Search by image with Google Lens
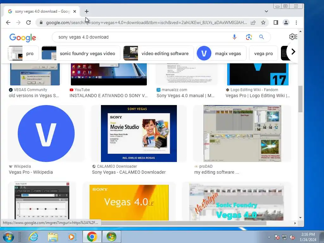324x243 pixels. 249,37
